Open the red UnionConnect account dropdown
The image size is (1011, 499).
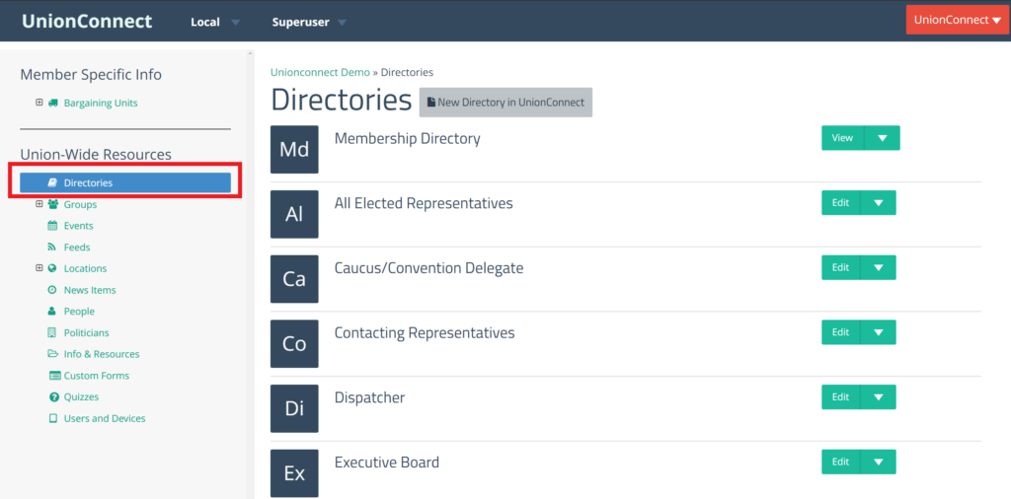[x=957, y=20]
